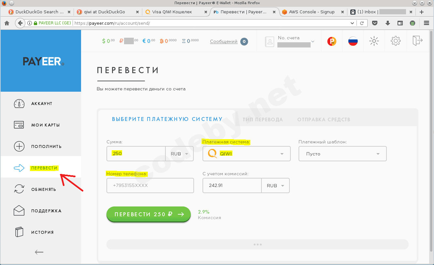Click the account profile avatar icon
Image resolution: width=434 pixels, height=265 pixels.
270,41
